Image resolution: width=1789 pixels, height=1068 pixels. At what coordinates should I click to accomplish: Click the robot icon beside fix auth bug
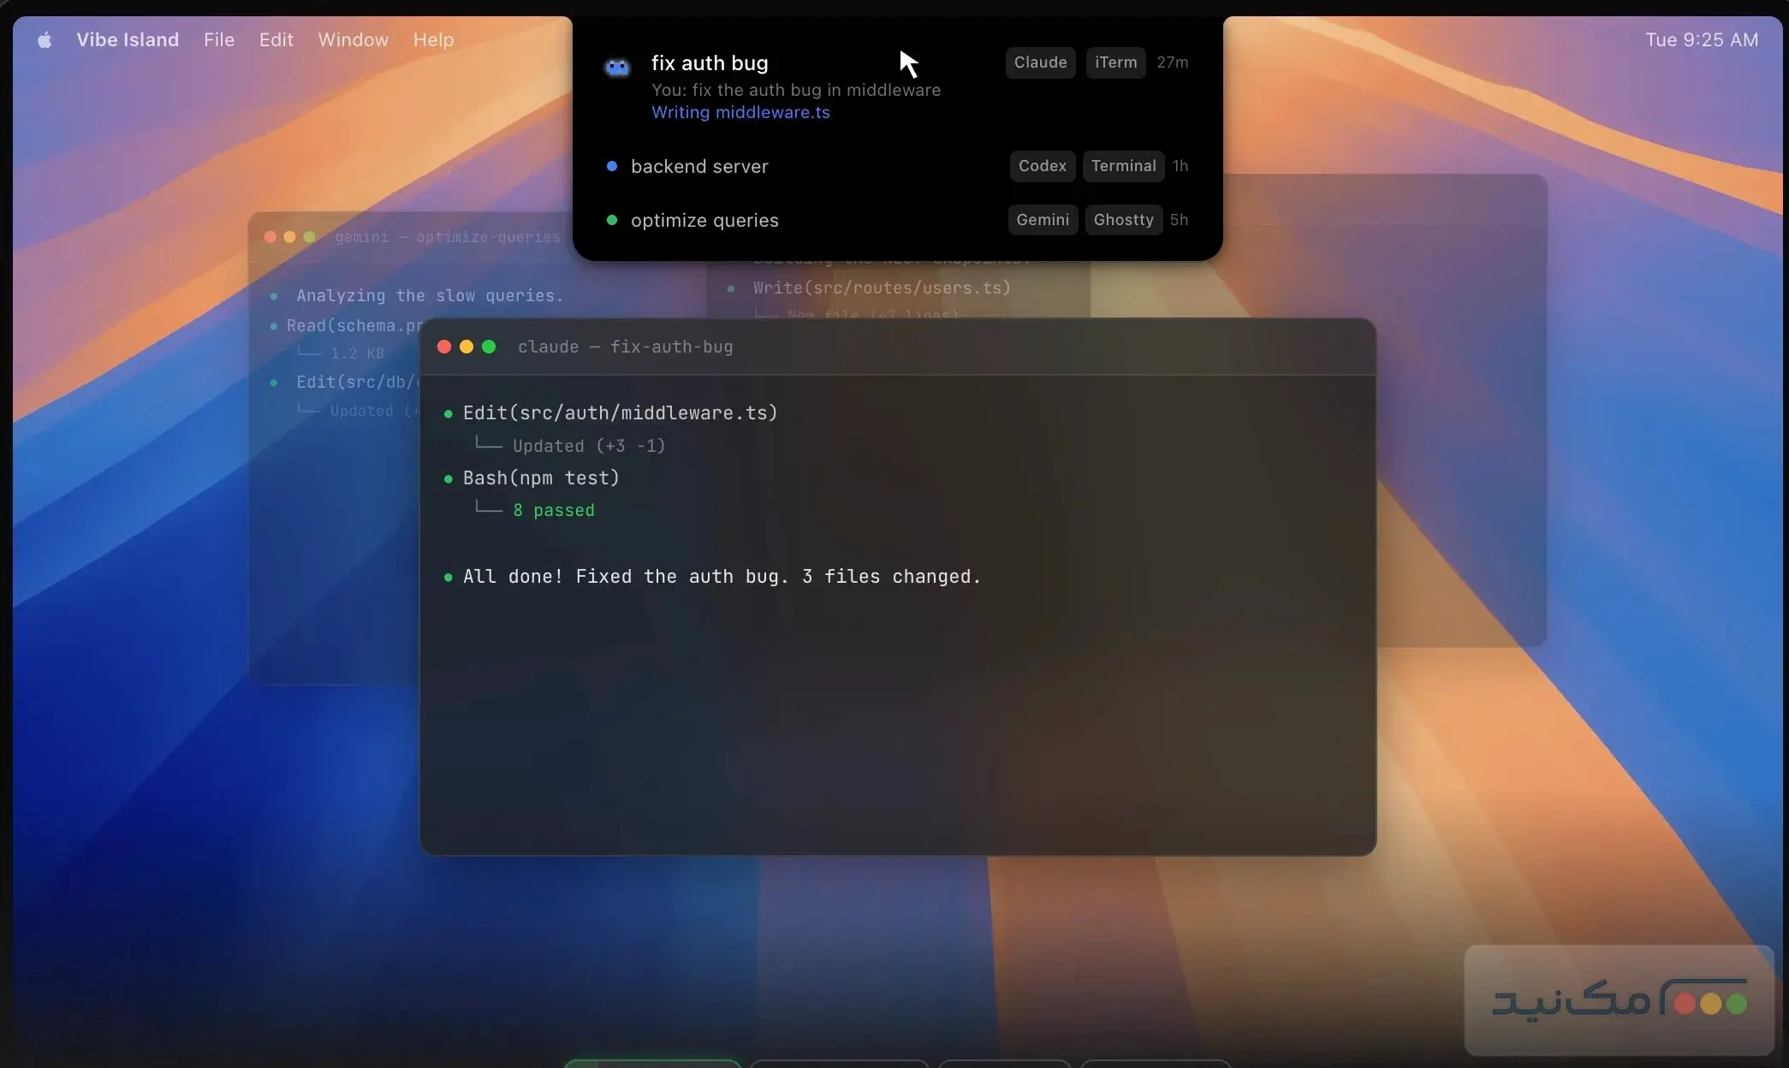617,67
